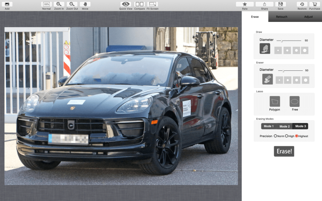Open the Compare view
This screenshot has width=322, height=201.
(x=140, y=4)
